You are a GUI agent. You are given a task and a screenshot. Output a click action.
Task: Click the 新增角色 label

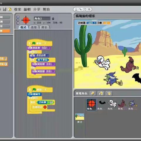[82, 93]
